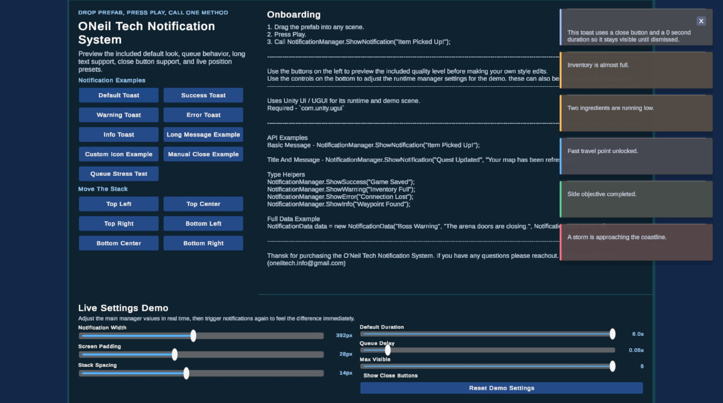This screenshot has height=403, width=723.
Task: Preview the Long Message Example
Action: click(x=204, y=134)
